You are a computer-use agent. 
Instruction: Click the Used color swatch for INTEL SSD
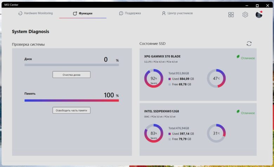pos(170,134)
